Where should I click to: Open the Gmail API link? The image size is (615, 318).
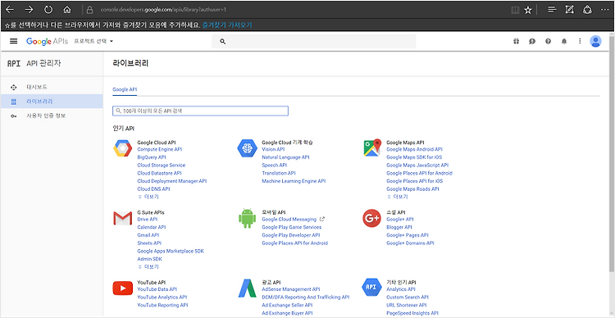tap(148, 235)
